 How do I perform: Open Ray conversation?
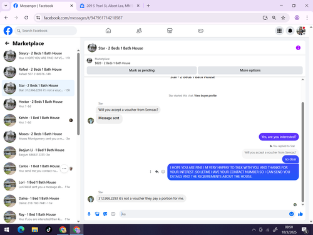point(38,217)
